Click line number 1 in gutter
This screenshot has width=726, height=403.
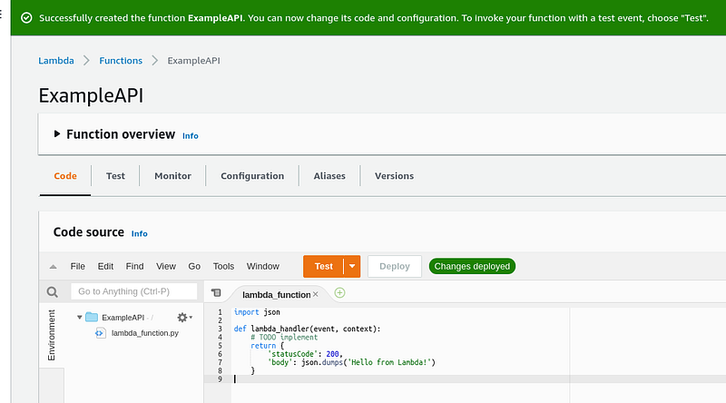tap(220, 312)
